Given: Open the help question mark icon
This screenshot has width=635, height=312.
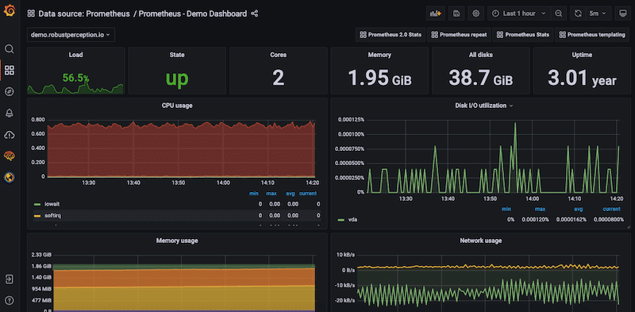Looking at the screenshot, I should pos(10,300).
